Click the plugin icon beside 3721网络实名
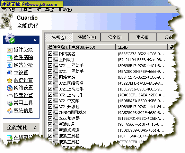Screen dimensions: 185x153 point(55,83)
